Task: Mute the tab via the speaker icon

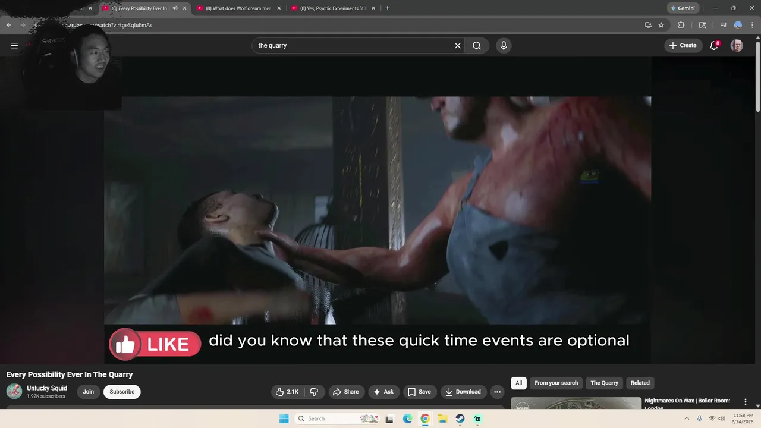Action: [175, 8]
